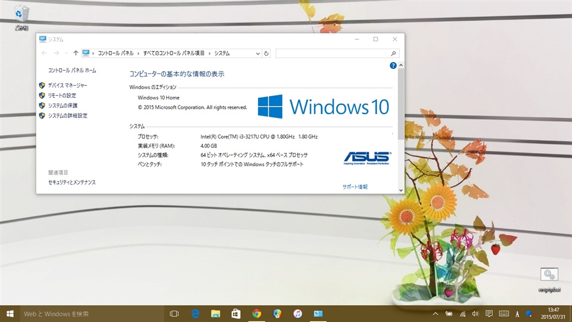
Task: Open the Action Center notifications icon
Action: [489, 314]
